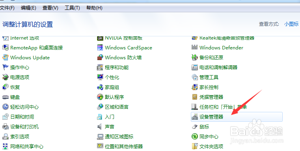Click the 鼠标 text link
This screenshot has height=151, width=300.
pos(204,127)
